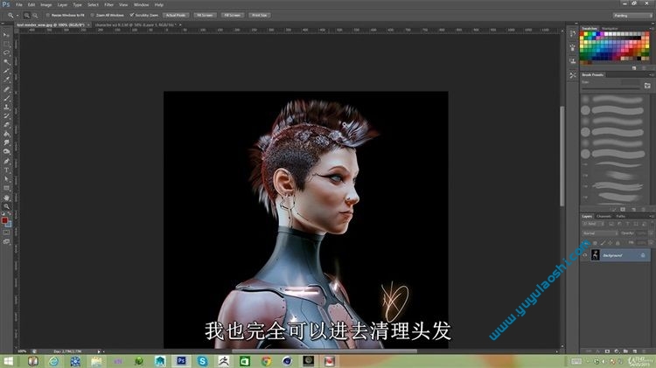Open the Image menu
Viewport: 656px width, 368px height.
pos(46,5)
